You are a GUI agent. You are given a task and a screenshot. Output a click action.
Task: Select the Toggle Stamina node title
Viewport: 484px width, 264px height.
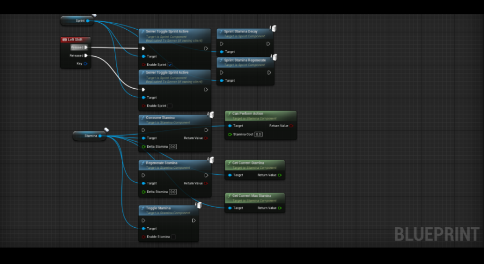[158, 208]
